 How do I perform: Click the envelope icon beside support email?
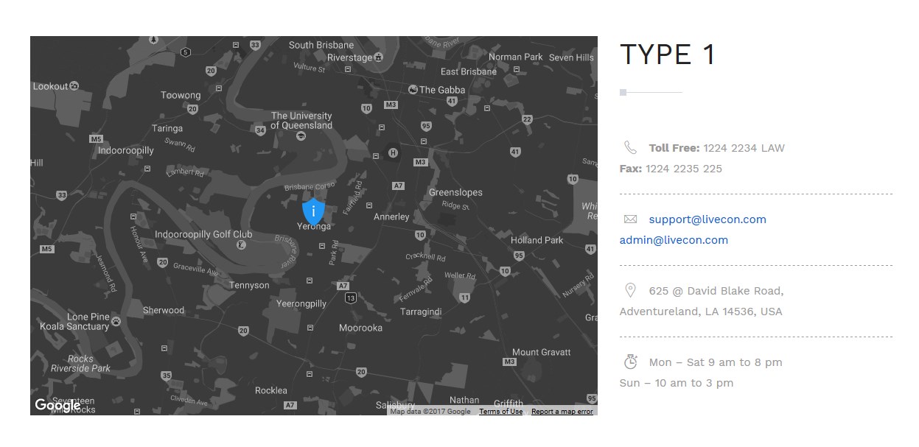[630, 219]
